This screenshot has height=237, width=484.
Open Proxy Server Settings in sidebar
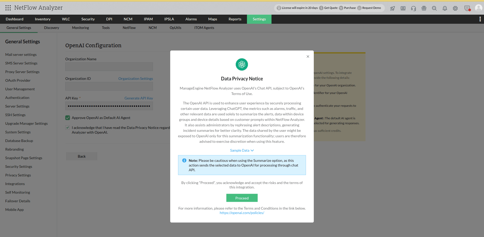[x=22, y=72]
